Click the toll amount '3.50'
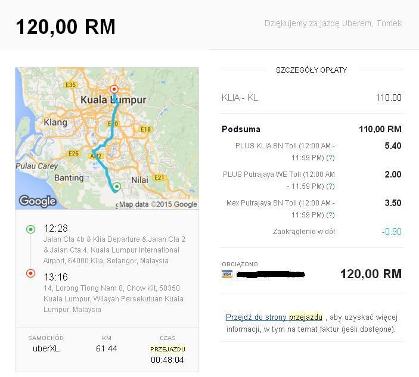The width and height of the screenshot is (419, 377). (x=393, y=203)
